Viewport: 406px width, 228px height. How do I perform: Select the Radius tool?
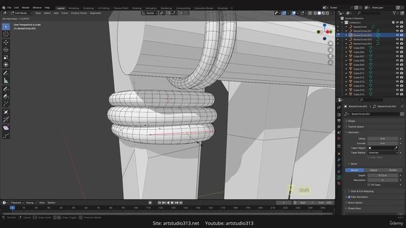pos(6,112)
